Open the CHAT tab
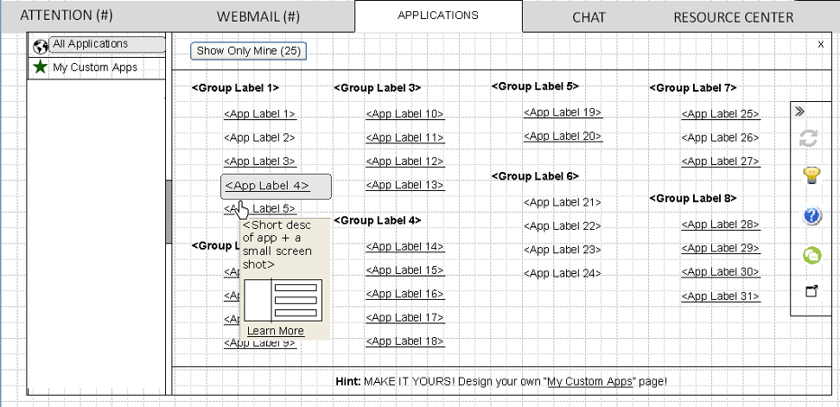The width and height of the screenshot is (840, 407). point(589,17)
